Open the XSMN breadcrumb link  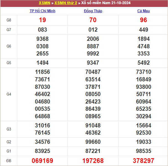tap(45, 3)
